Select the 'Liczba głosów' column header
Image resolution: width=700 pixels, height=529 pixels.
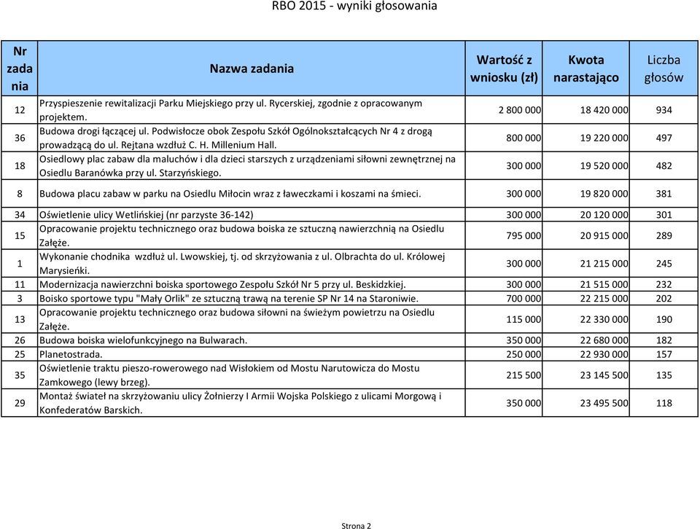click(664, 68)
